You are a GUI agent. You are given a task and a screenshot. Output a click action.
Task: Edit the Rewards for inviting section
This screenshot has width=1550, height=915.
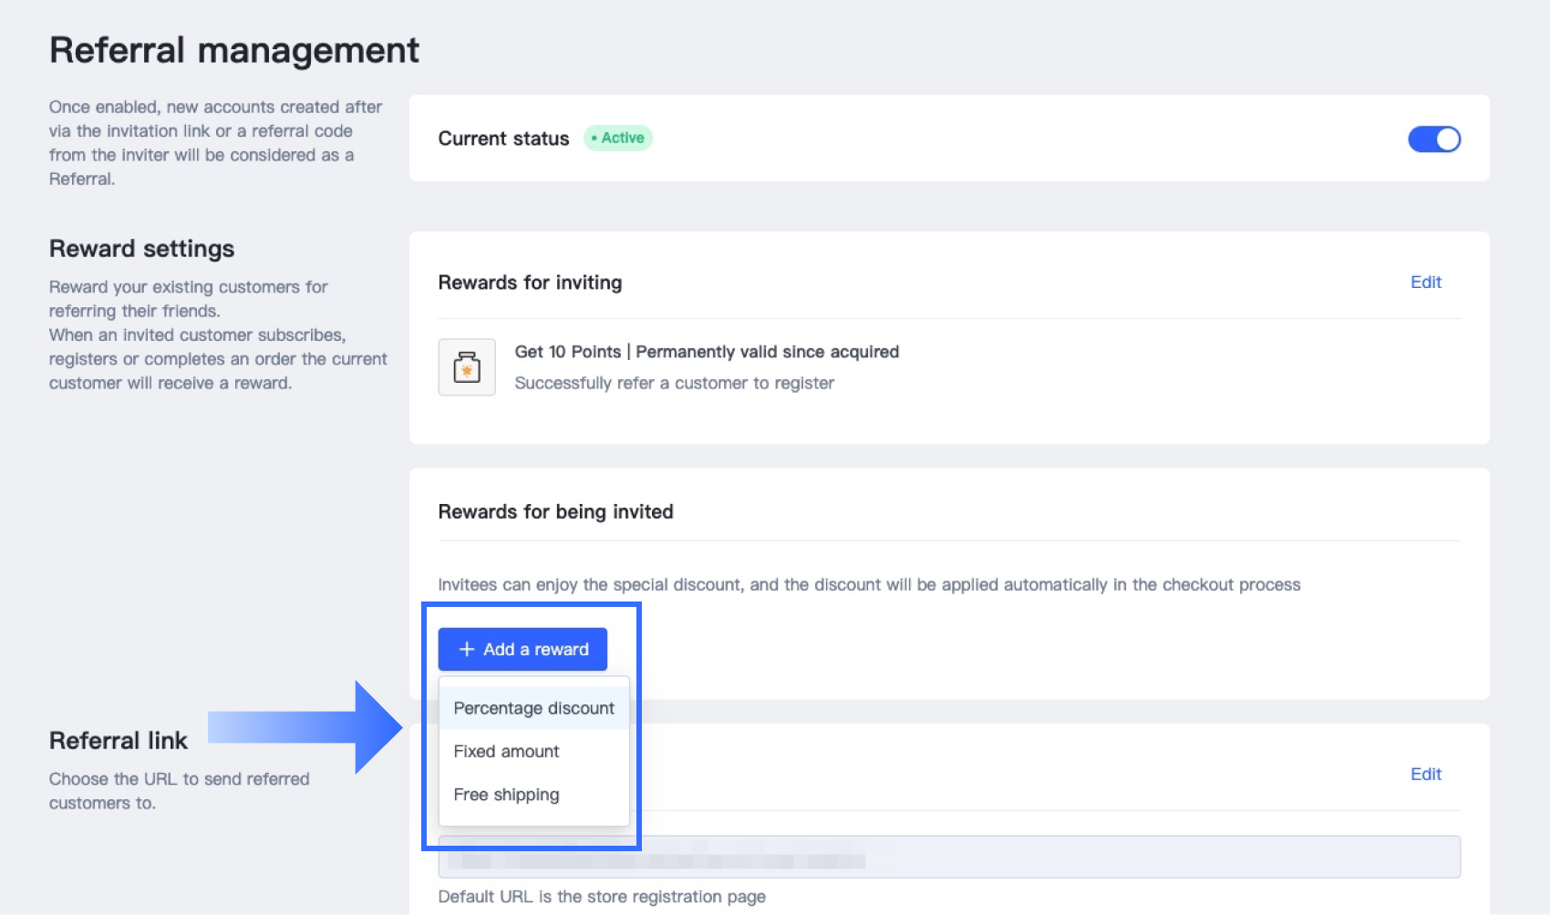pos(1426,283)
